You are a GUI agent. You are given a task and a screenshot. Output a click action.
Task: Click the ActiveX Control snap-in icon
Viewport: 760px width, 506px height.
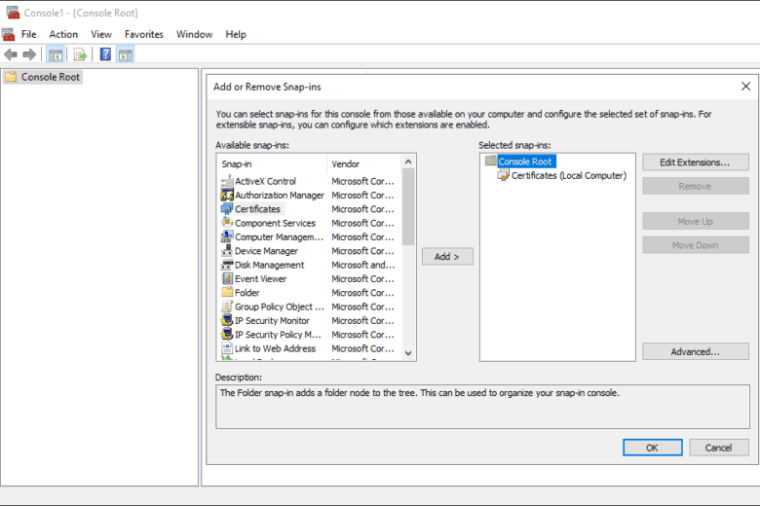(227, 182)
